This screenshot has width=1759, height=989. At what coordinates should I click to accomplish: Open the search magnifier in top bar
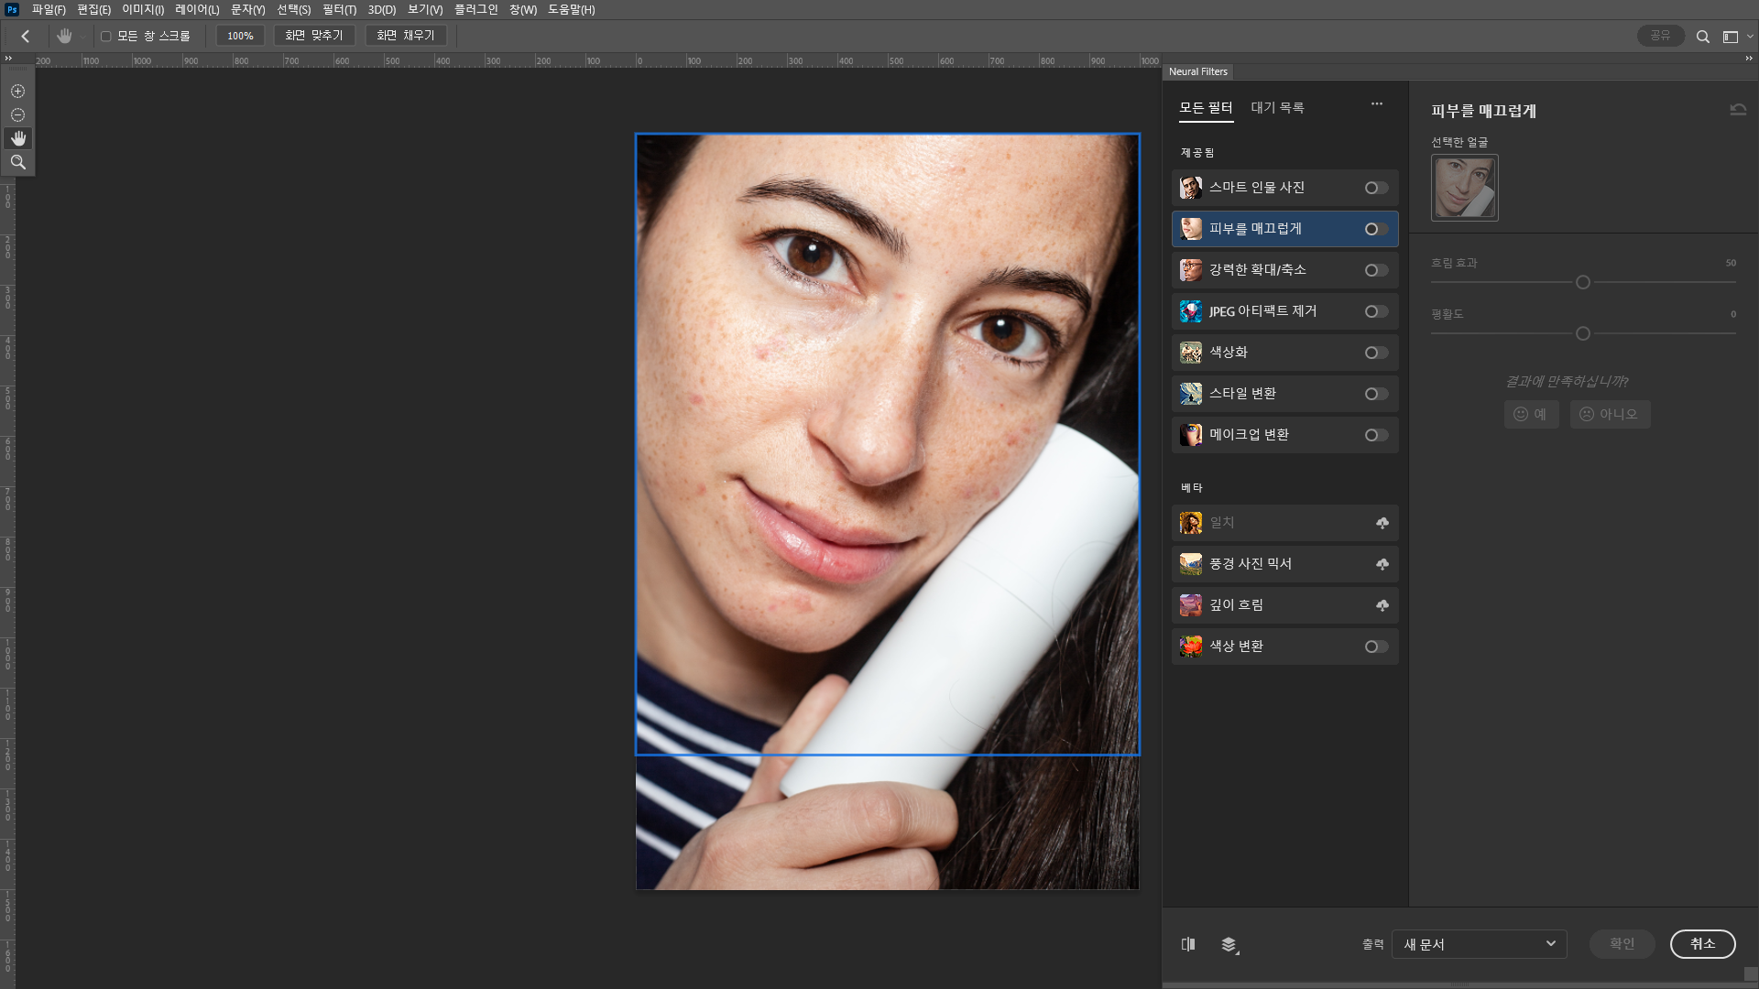pyautogui.click(x=1702, y=37)
